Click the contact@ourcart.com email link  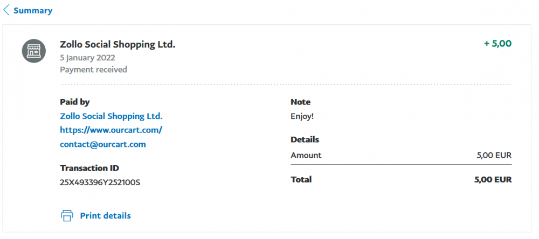(x=103, y=144)
